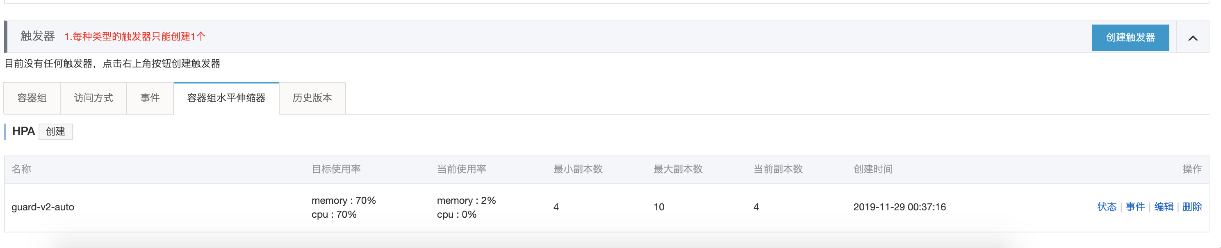Select the 事件 tab

tap(150, 98)
